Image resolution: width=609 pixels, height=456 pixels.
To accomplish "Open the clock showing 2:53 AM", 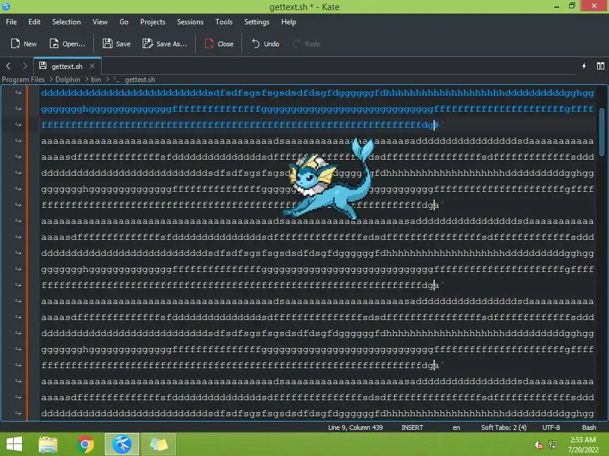I will point(583,445).
